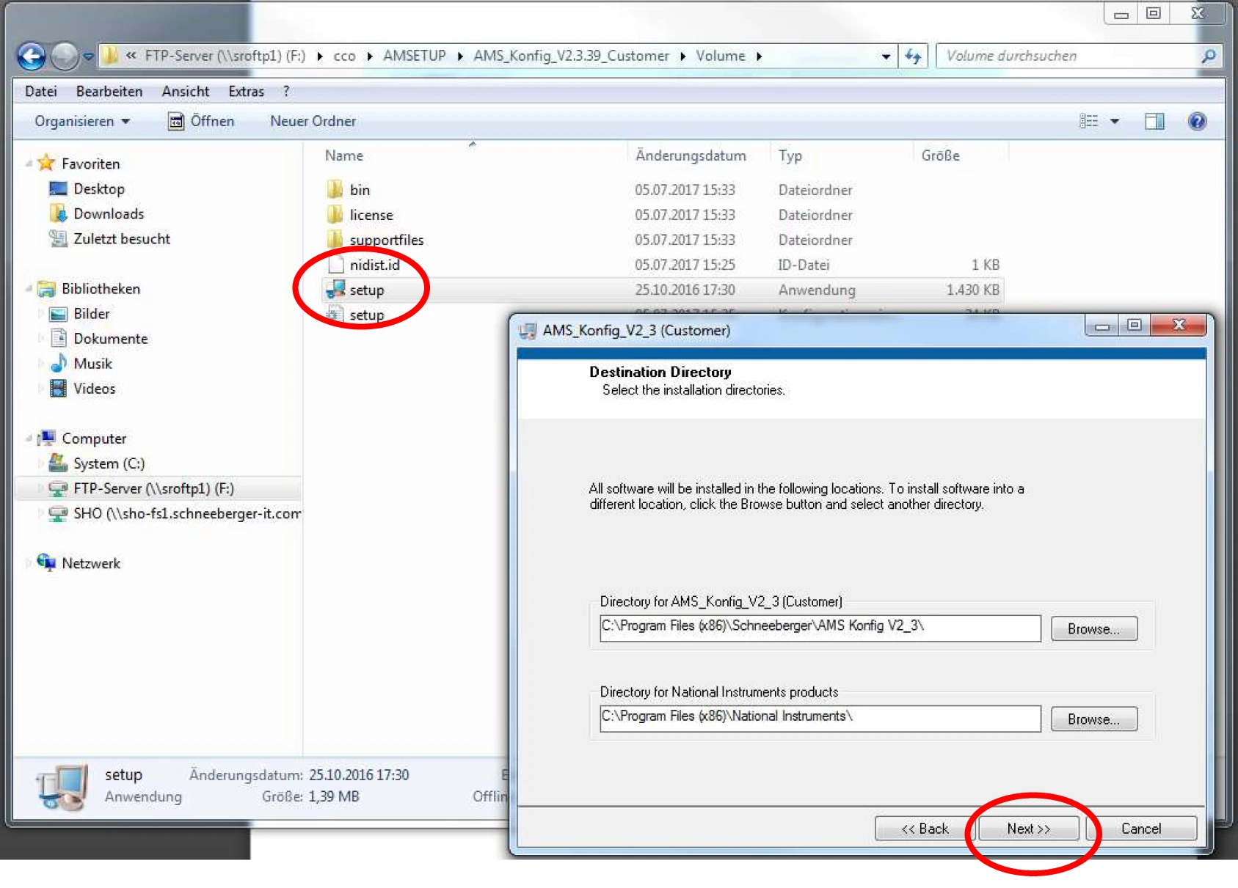Click the National Instruments directory field
The width and height of the screenshot is (1238, 888).
coord(819,718)
